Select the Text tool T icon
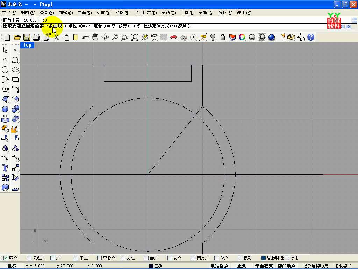 (x=5, y=168)
